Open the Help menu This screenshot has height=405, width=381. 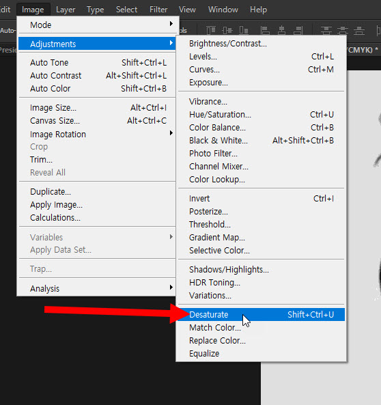point(258,10)
